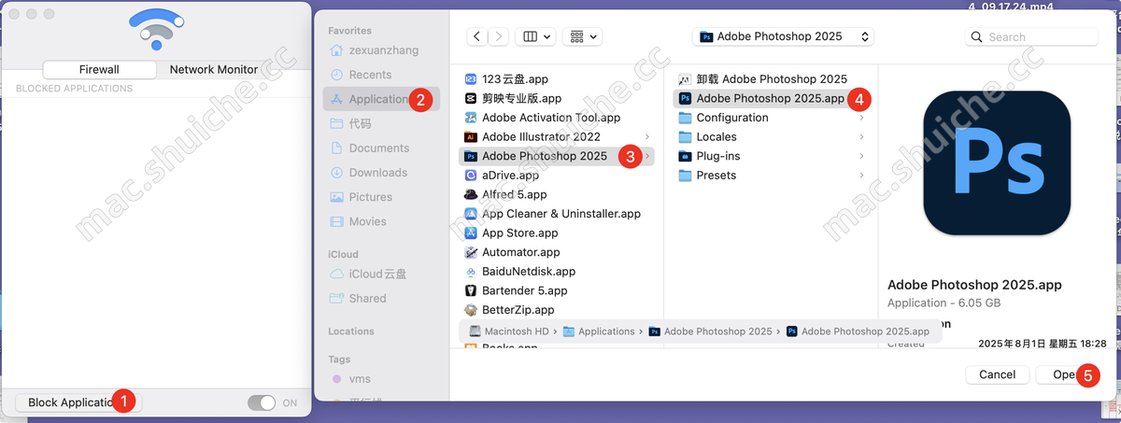Screen dimensions: 1121x423
Task: Open the column view options dropdown
Action: tap(537, 36)
